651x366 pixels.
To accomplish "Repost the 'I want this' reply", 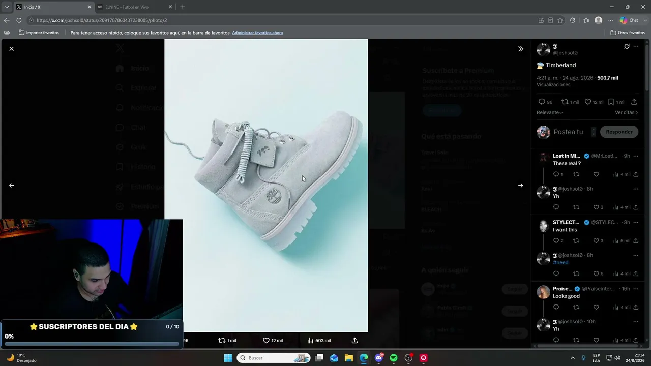I will click(x=576, y=241).
